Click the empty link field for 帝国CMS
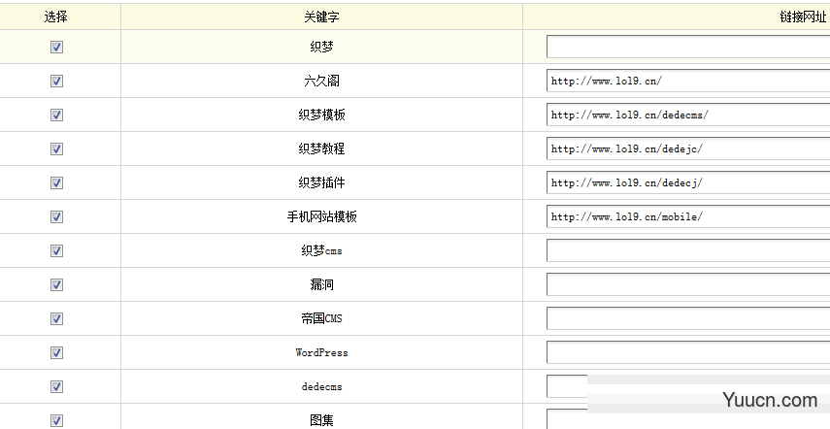The height and width of the screenshot is (429, 830). point(688,318)
